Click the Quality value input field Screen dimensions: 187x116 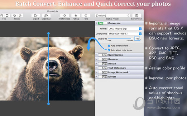(x=137, y=39)
